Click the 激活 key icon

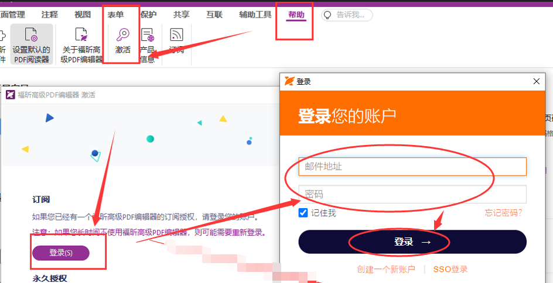click(x=123, y=35)
